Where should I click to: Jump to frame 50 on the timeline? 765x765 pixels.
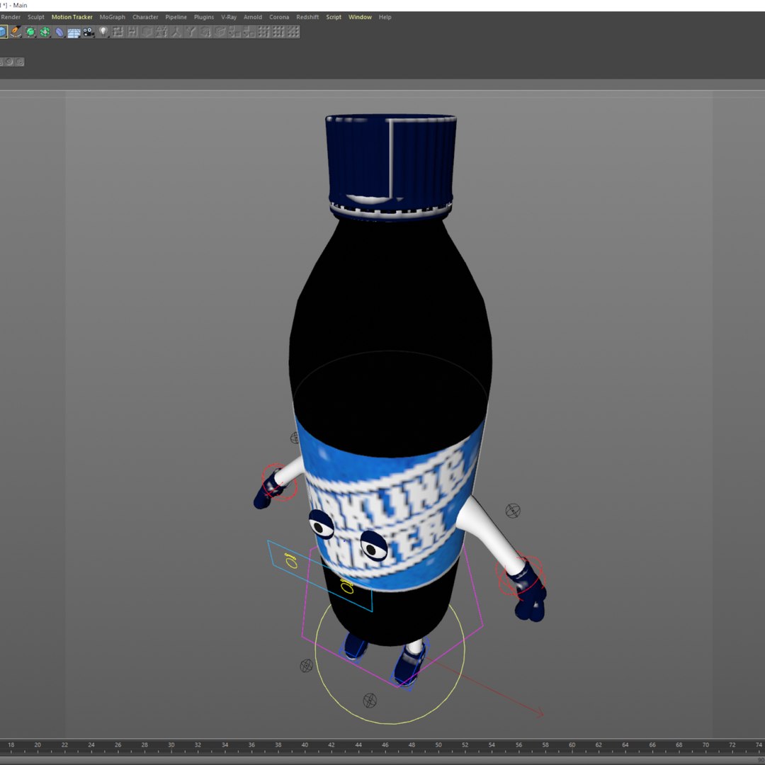438,745
